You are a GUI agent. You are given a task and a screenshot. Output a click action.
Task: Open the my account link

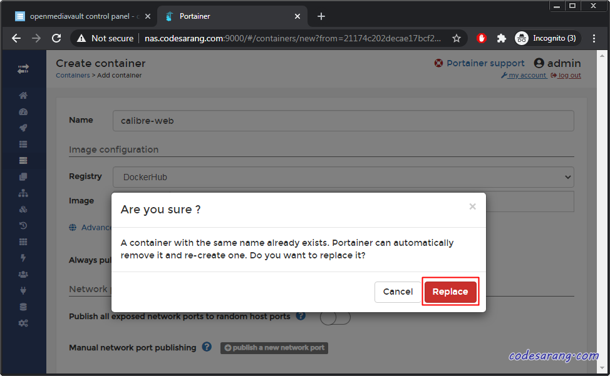pyautogui.click(x=524, y=75)
